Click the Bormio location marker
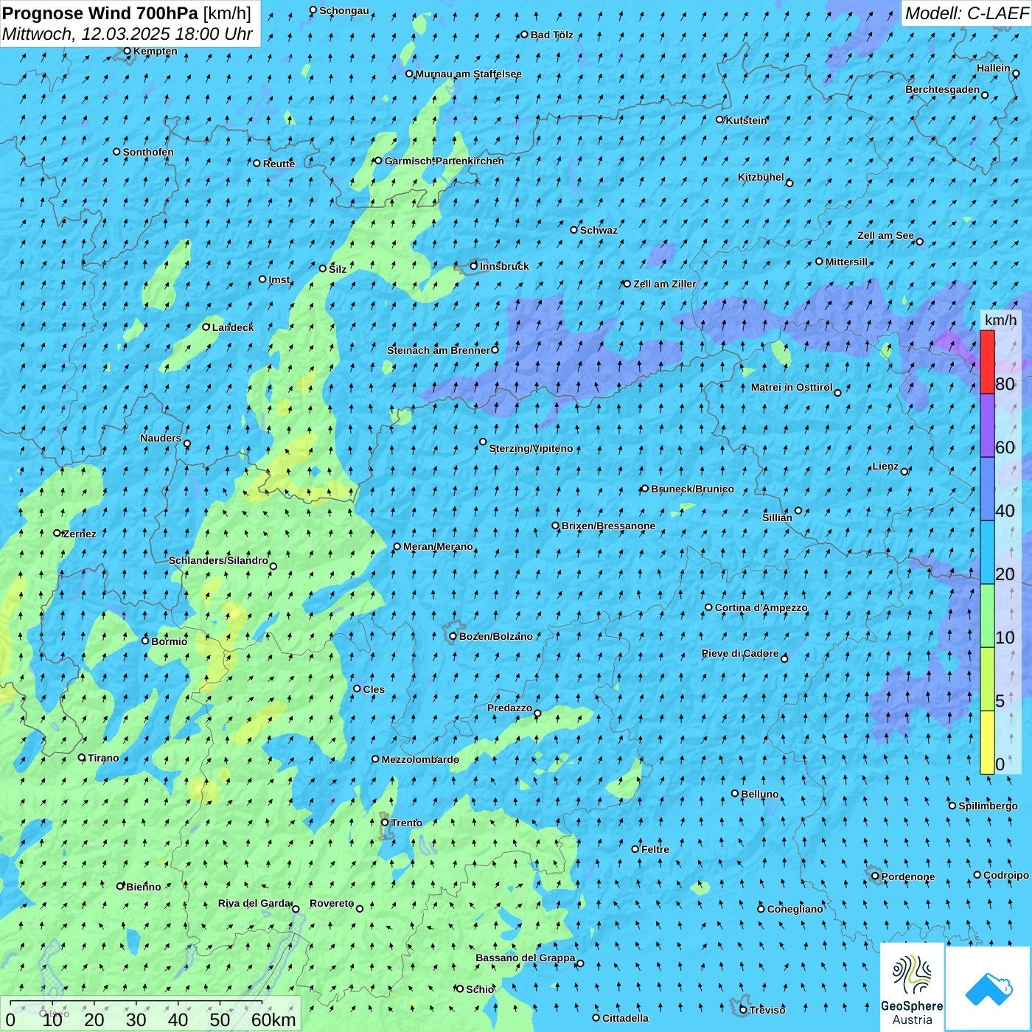This screenshot has height=1032, width=1032. tap(145, 641)
